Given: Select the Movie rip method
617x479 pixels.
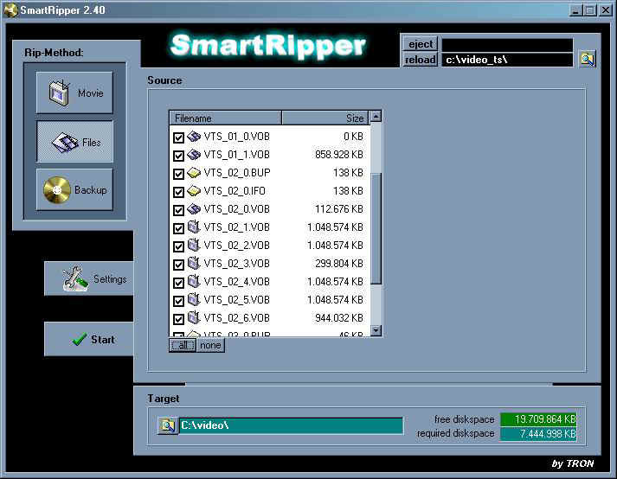Looking at the screenshot, I should 74,93.
